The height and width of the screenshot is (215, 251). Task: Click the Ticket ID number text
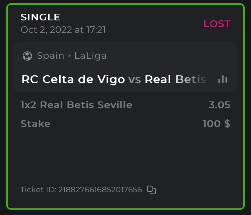pos(100,190)
